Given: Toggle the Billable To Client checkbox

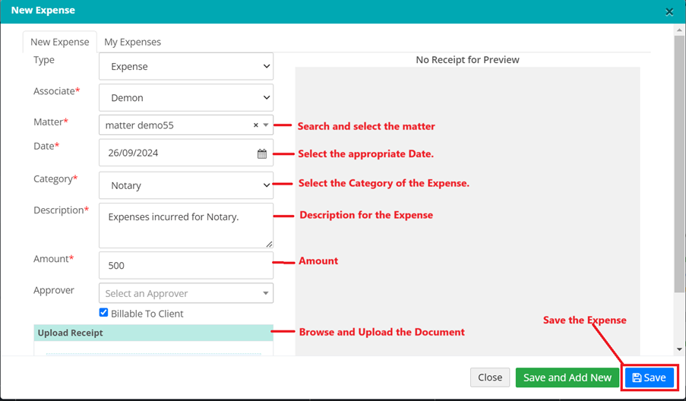Looking at the screenshot, I should (104, 313).
